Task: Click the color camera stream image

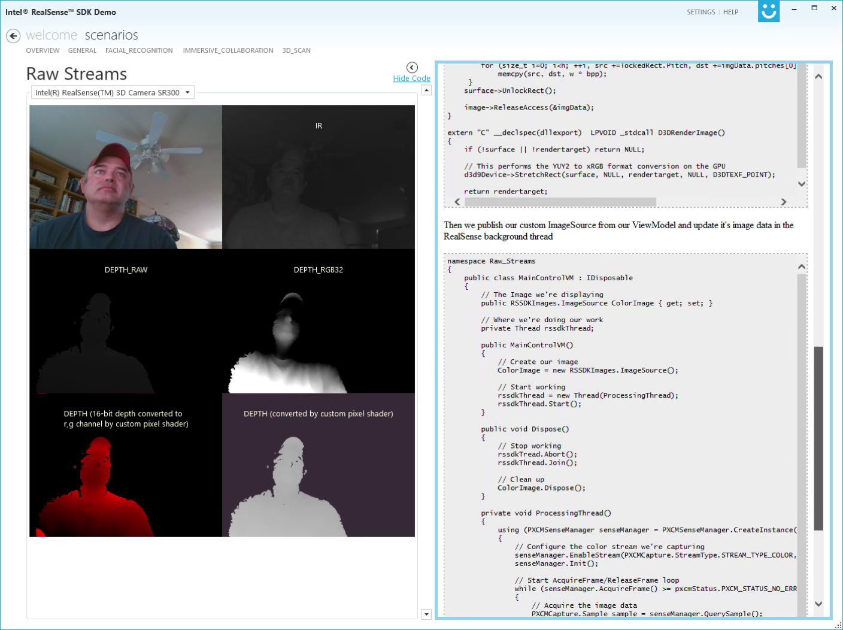Action: pyautogui.click(x=126, y=177)
